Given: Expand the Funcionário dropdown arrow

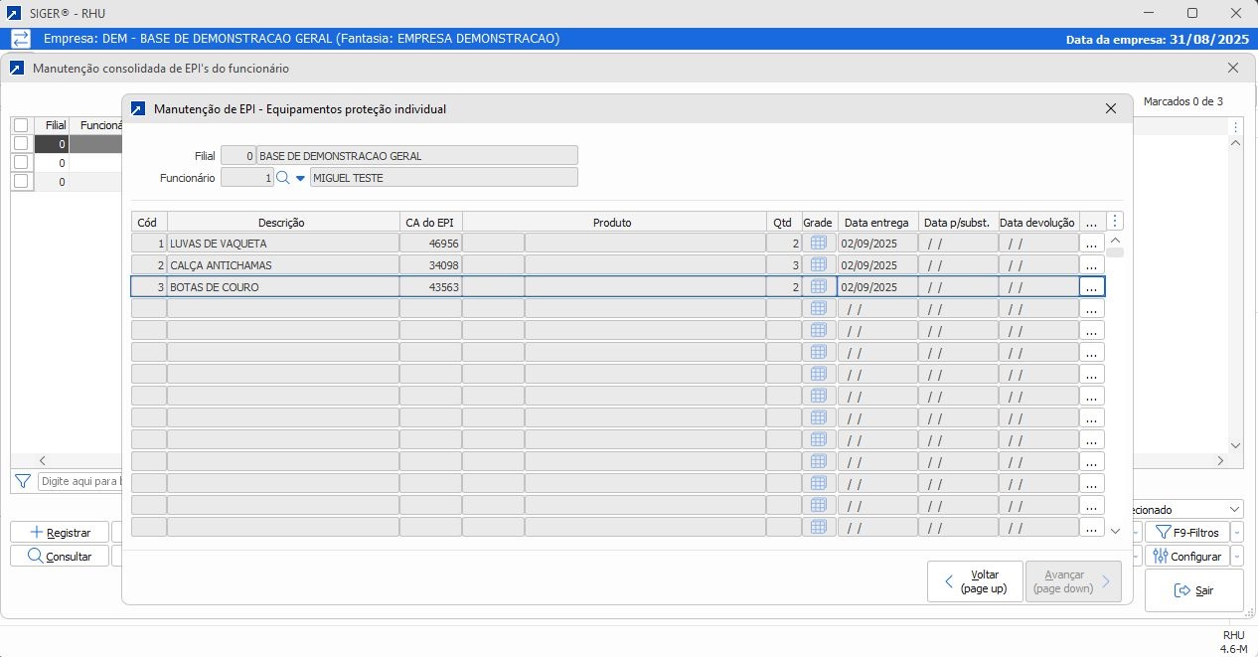Looking at the screenshot, I should coord(300,178).
